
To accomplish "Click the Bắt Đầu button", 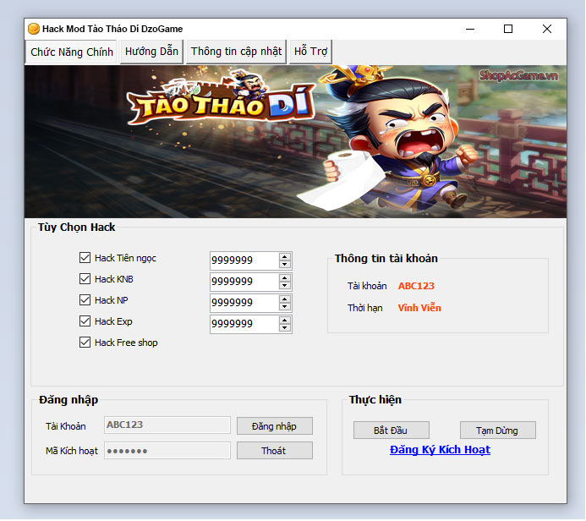I will coord(391,431).
